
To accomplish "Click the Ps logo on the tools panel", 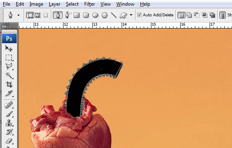I will [9, 38].
